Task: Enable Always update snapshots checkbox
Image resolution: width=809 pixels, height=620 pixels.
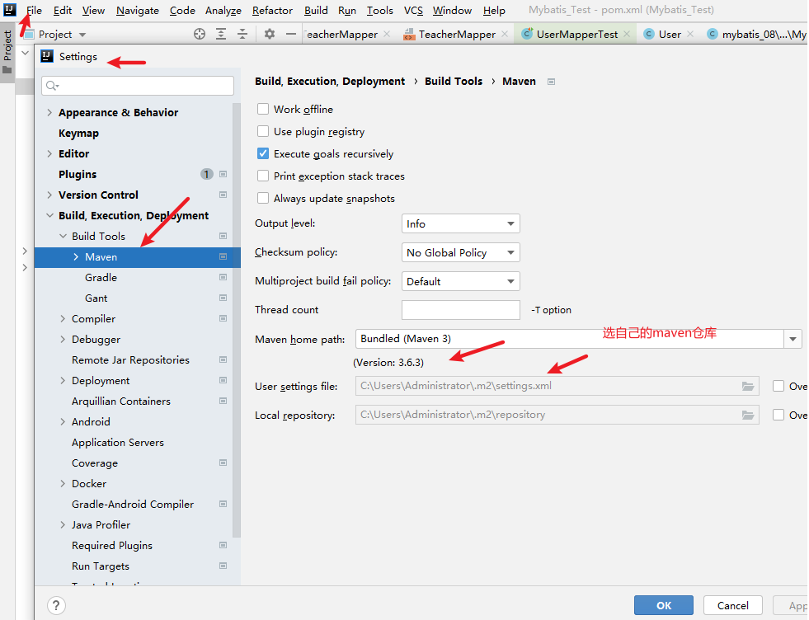Action: pyautogui.click(x=263, y=198)
